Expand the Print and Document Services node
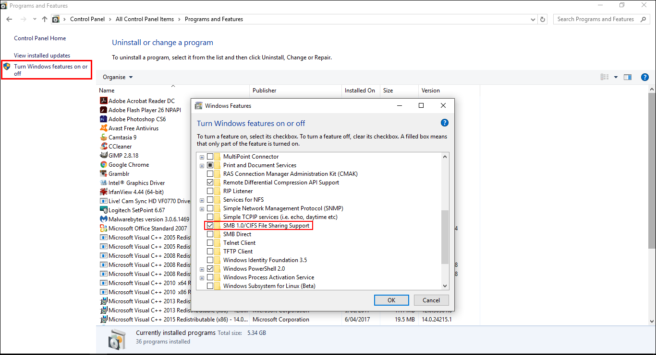The width and height of the screenshot is (656, 355). pos(202,165)
